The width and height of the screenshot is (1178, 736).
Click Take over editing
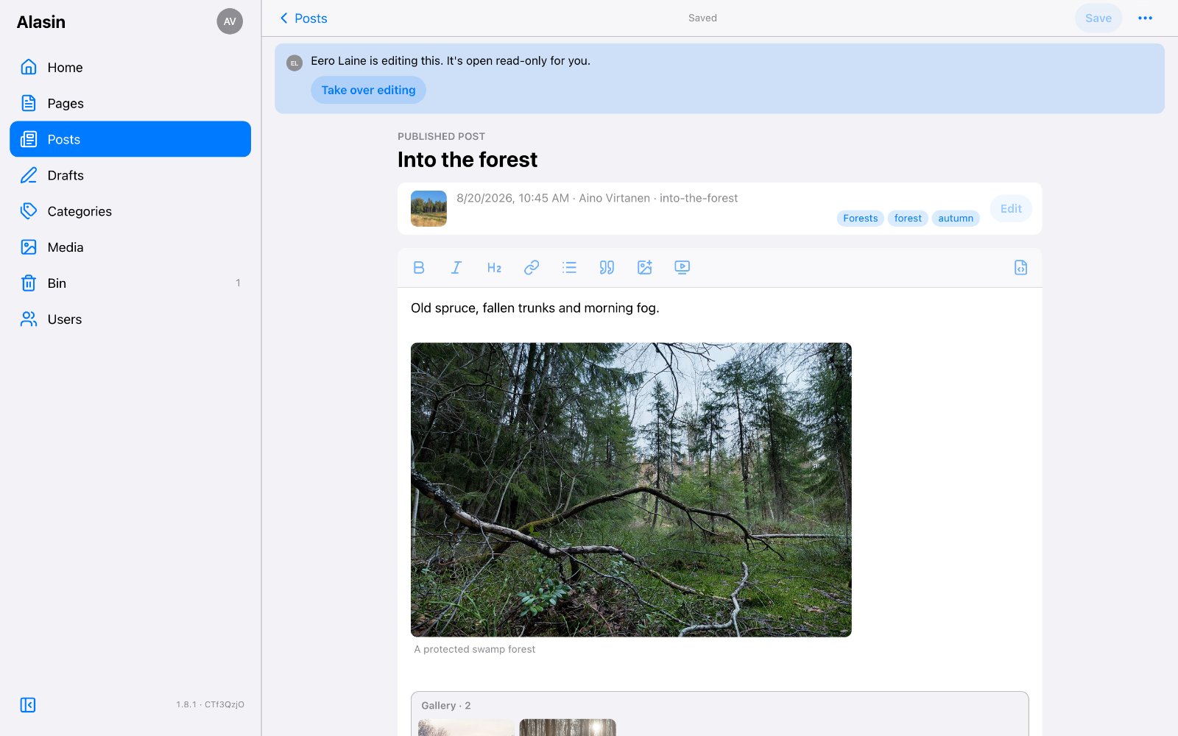368,90
